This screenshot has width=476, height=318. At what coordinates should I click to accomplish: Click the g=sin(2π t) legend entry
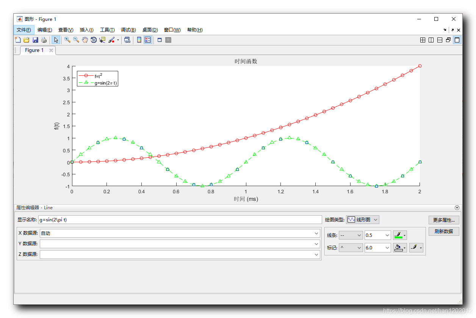tap(98, 83)
